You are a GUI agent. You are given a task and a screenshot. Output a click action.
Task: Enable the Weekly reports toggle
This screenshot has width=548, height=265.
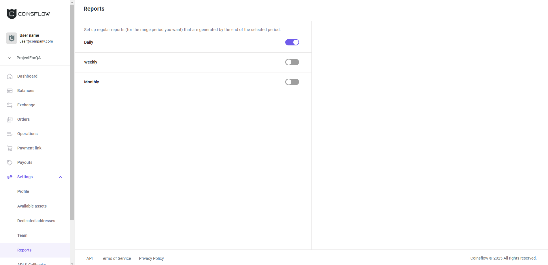click(x=292, y=62)
